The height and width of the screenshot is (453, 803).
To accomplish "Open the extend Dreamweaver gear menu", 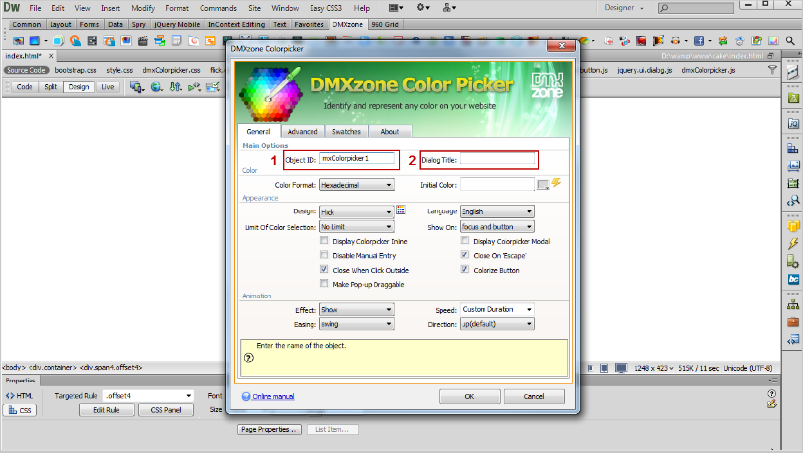I will (423, 8).
